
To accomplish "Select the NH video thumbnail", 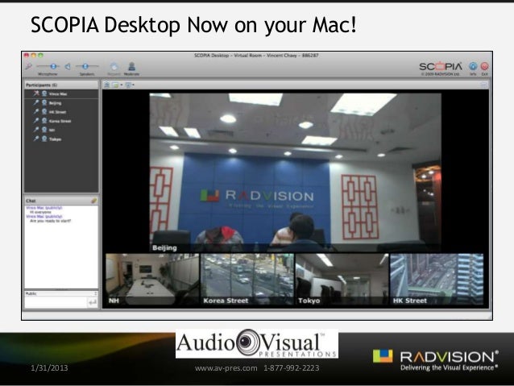I will tap(152, 279).
